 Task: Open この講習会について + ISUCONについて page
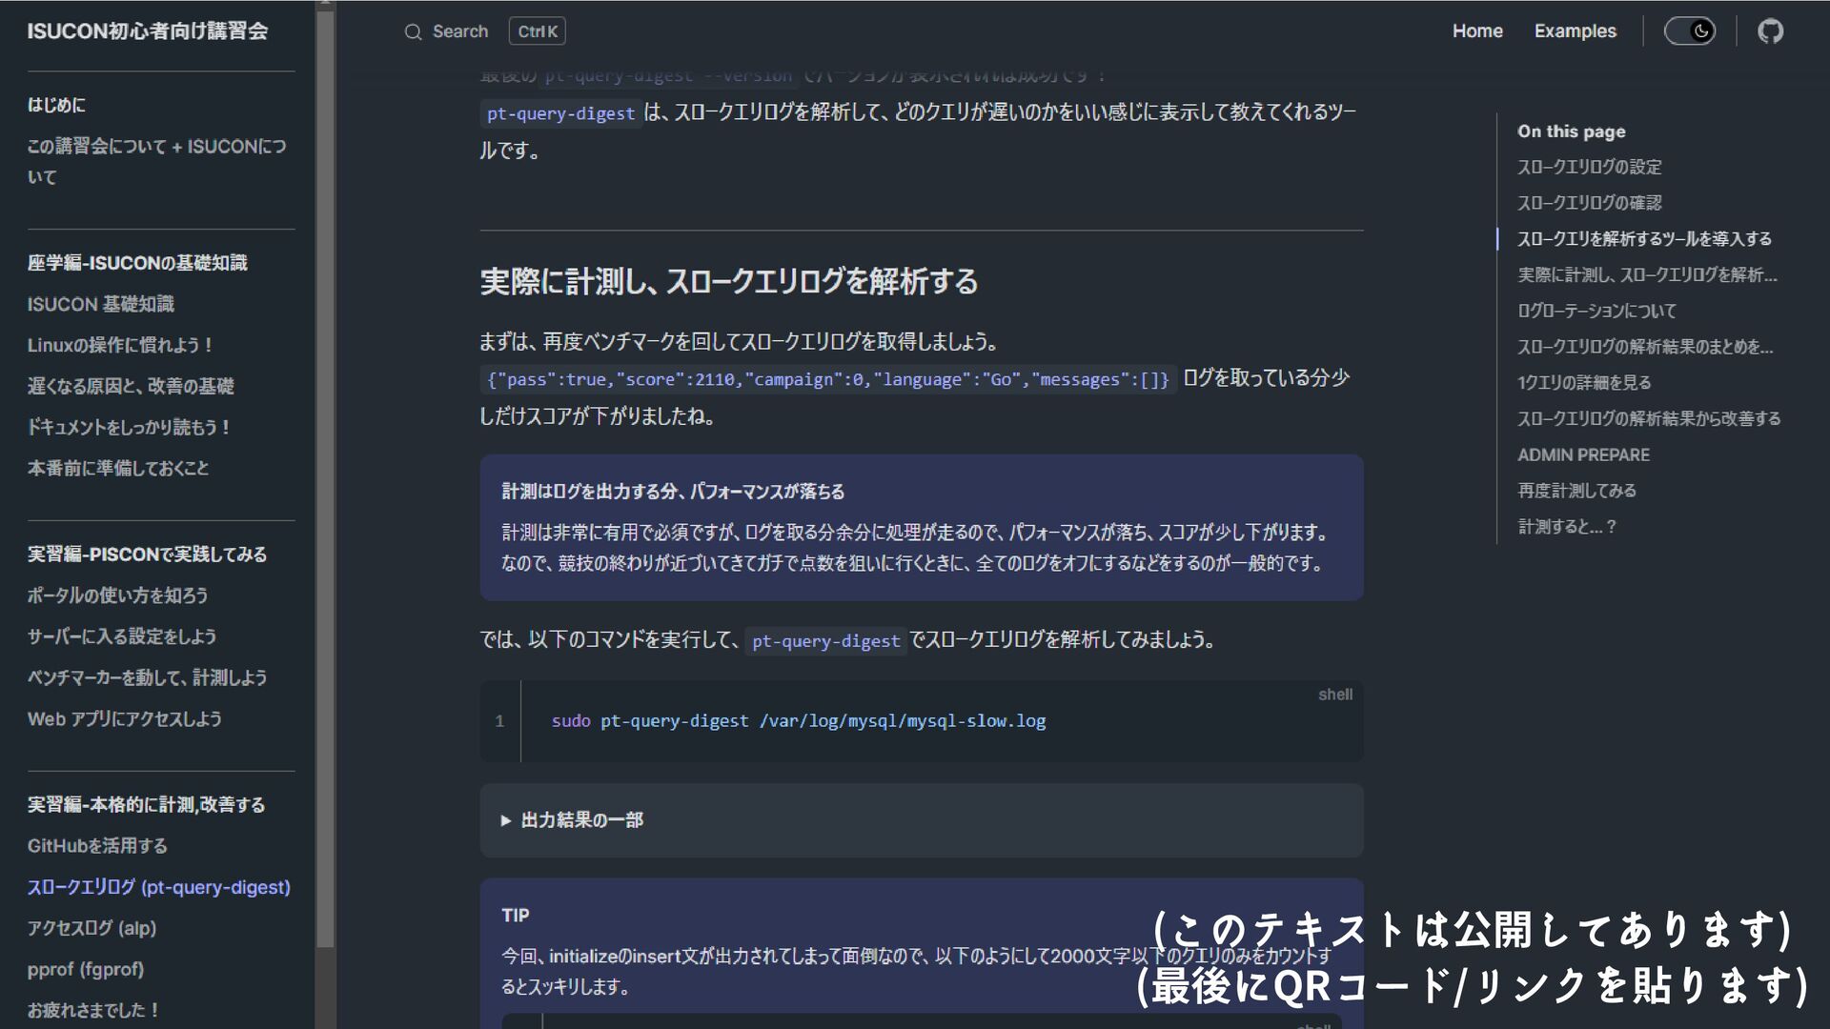[x=157, y=161]
